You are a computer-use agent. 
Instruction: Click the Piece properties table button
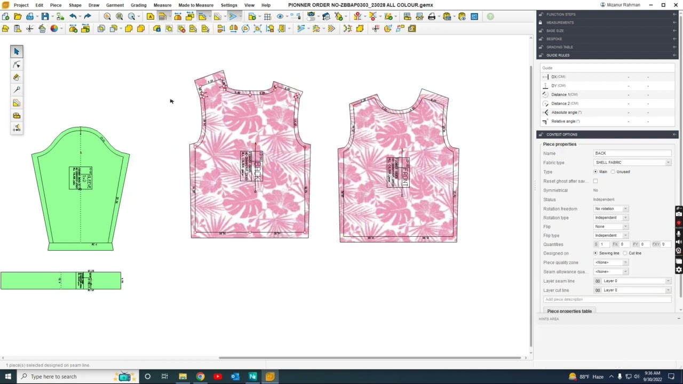(x=569, y=311)
